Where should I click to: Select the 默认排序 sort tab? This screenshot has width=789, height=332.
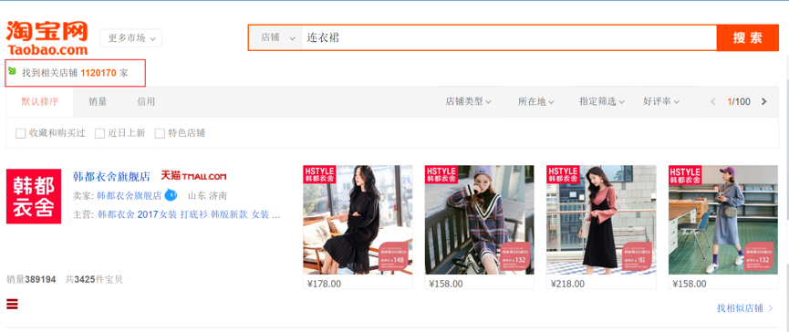[40, 102]
